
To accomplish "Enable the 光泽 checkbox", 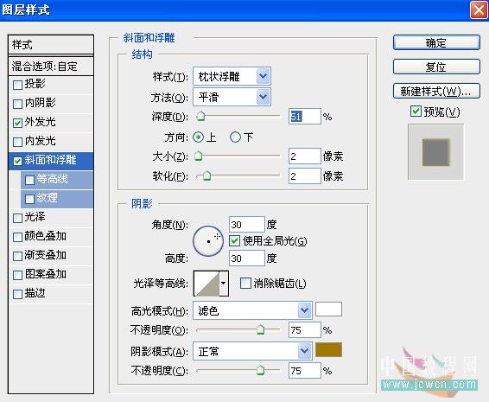I will coord(17,218).
